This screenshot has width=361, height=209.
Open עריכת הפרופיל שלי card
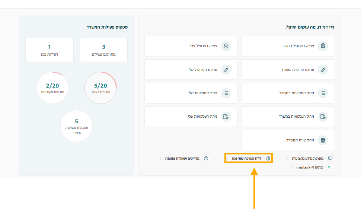point(191,69)
